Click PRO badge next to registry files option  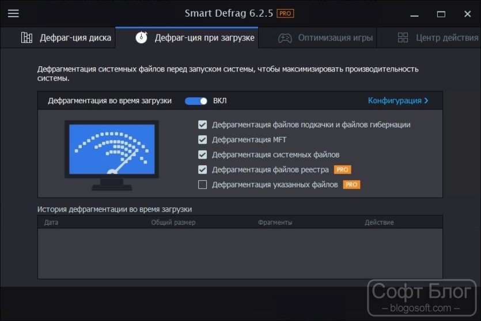point(342,169)
